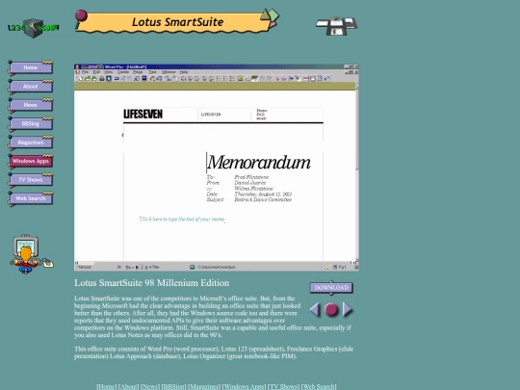520x390 pixels.
Task: Open the BBSing sidebar button
Action: (x=31, y=123)
